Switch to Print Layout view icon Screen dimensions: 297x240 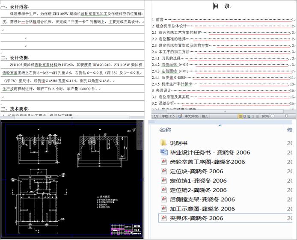click(240, 116)
